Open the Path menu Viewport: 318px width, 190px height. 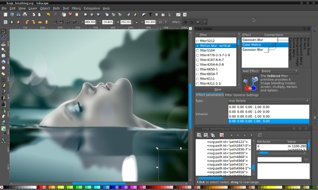pyautogui.click(x=56, y=8)
